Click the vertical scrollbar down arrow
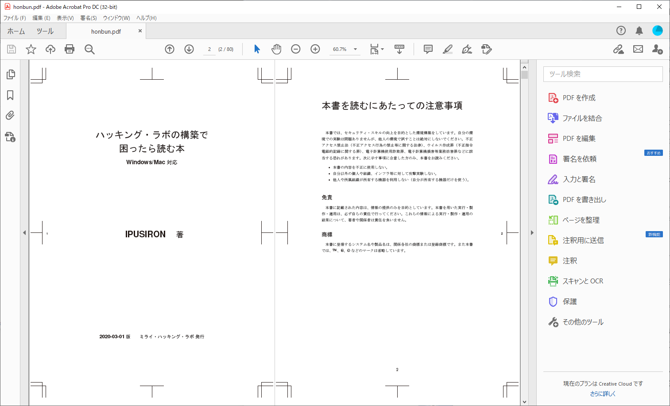This screenshot has width=670, height=406. pos(524,402)
